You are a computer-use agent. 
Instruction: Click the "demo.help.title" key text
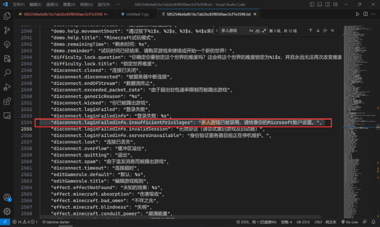coord(74,38)
